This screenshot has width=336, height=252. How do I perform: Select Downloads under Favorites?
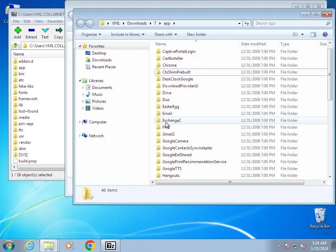tap(102, 60)
